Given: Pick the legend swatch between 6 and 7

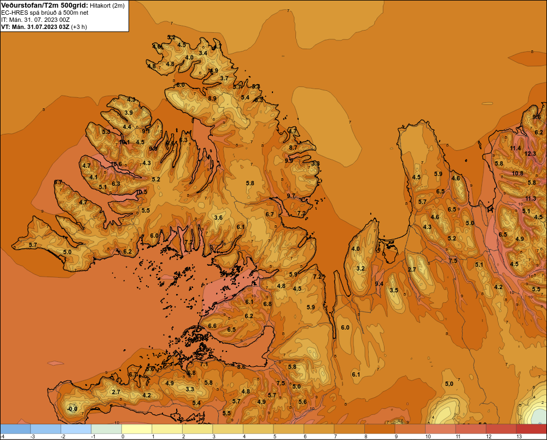Looking at the screenshot, I should 319,429.
